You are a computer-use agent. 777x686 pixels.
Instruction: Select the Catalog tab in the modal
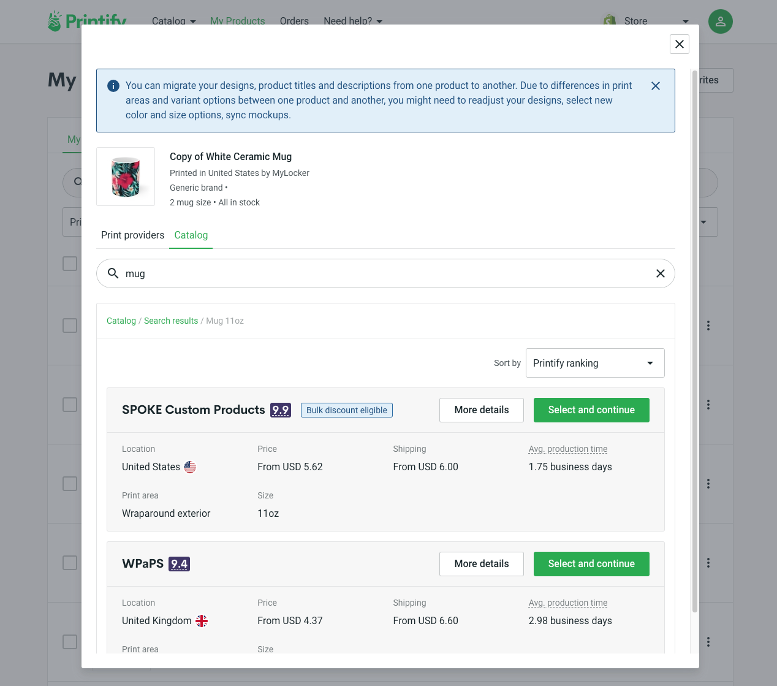click(191, 235)
